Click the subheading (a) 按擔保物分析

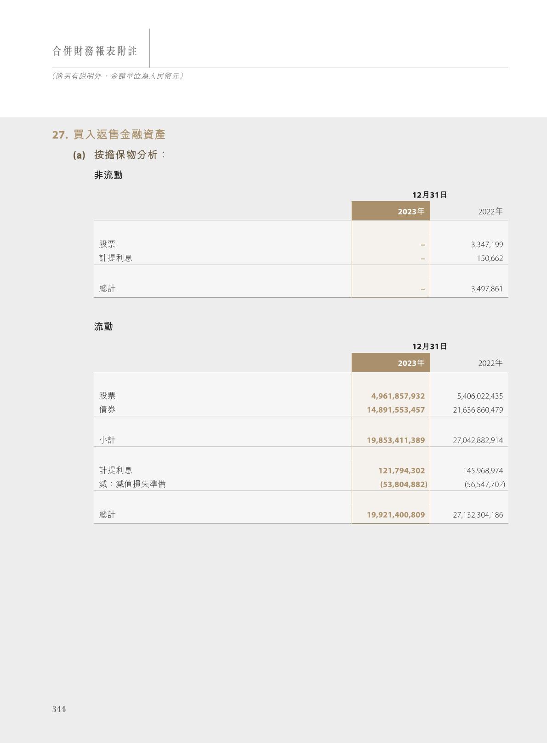119,155
